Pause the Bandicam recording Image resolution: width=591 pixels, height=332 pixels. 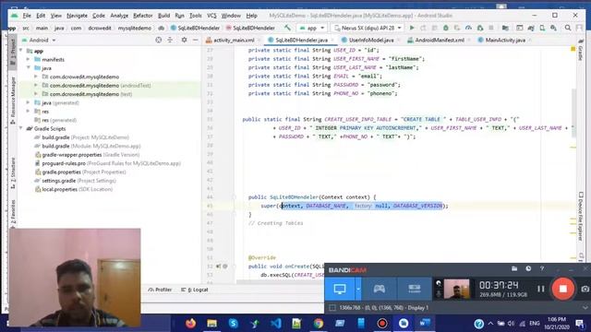point(541,289)
